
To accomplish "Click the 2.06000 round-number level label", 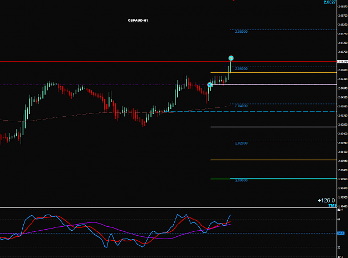I will pos(241,69).
